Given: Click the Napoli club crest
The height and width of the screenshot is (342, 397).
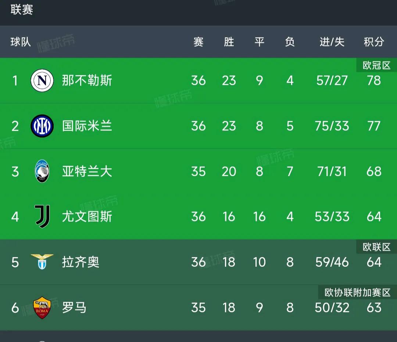Looking at the screenshot, I should point(42,80).
